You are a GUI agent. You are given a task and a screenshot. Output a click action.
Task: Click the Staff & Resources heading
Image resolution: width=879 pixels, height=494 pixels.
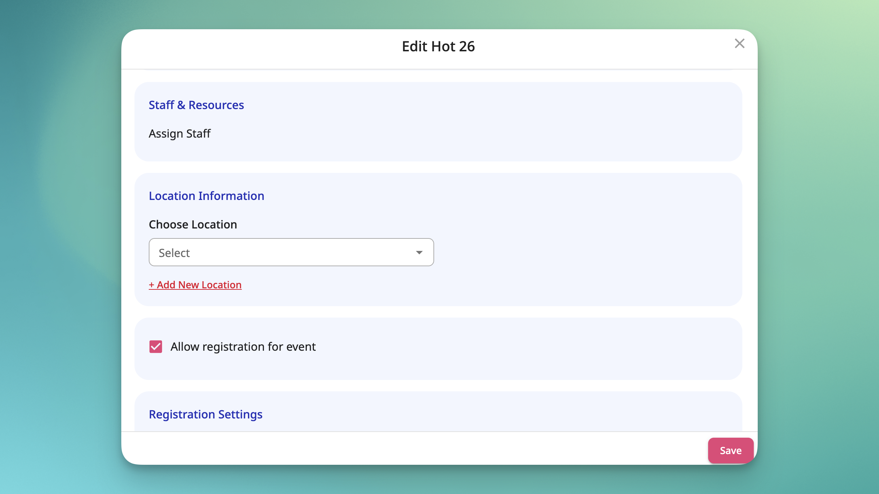(196, 105)
